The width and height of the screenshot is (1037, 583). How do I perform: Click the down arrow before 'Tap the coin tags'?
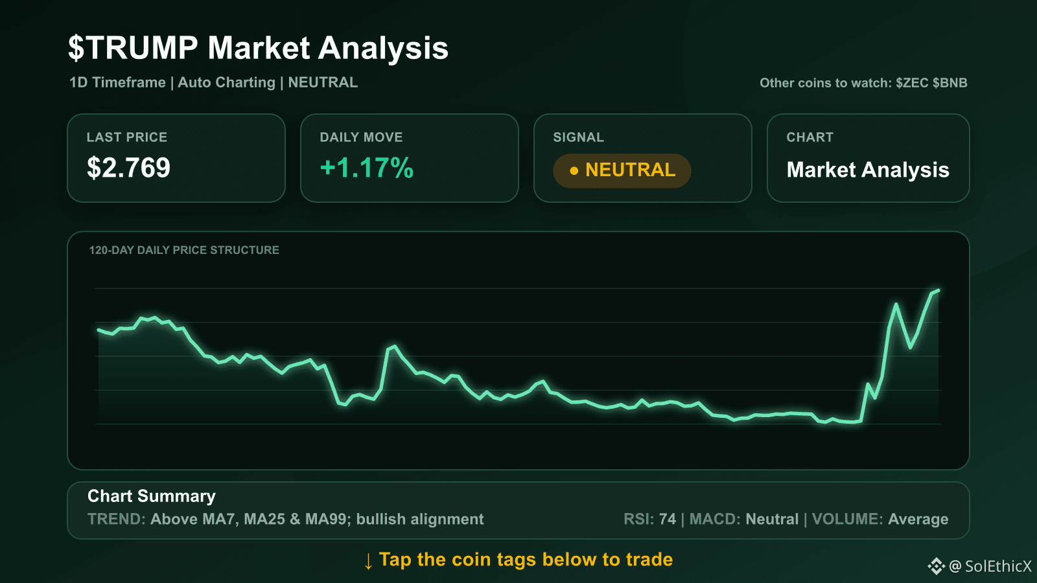coord(368,561)
